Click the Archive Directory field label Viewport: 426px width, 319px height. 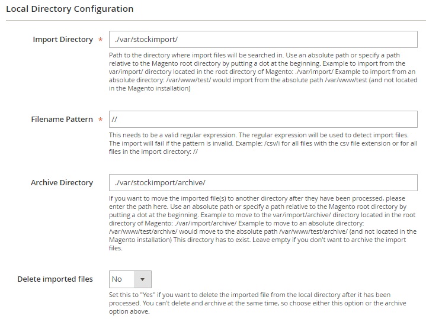click(62, 183)
